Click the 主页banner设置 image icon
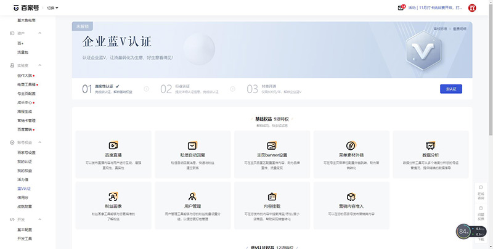The image size is (493, 249). (272, 145)
